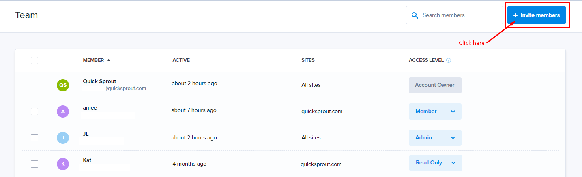The image size is (582, 177).
Task: Click the Team page heading
Action: 26,15
